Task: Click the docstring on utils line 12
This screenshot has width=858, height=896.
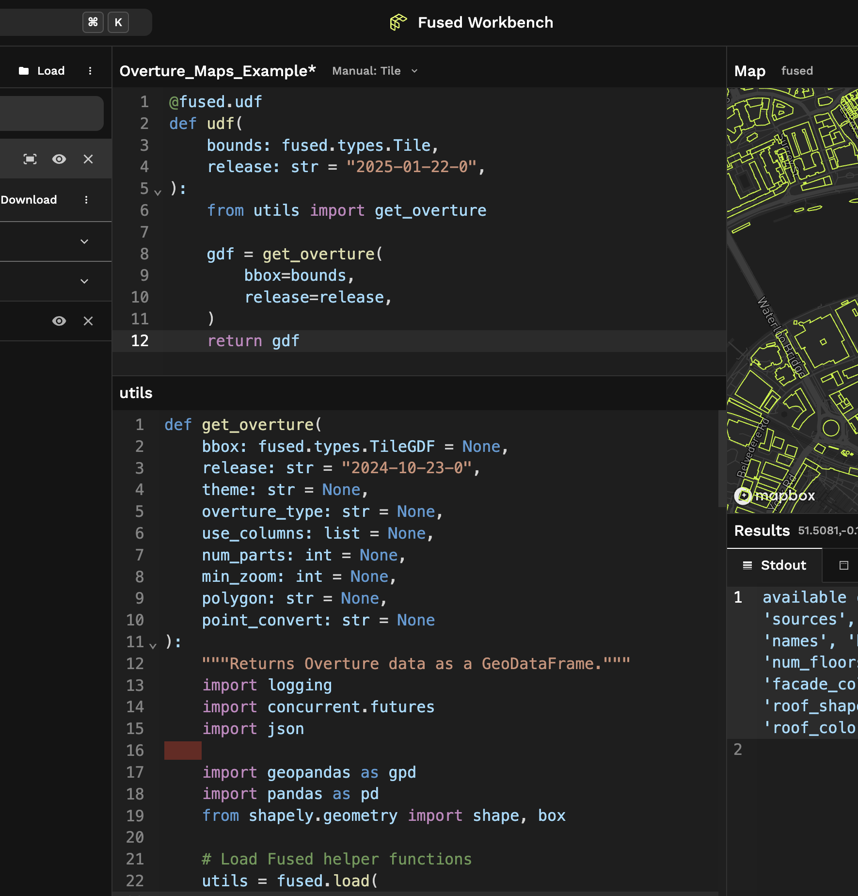Action: (x=416, y=663)
